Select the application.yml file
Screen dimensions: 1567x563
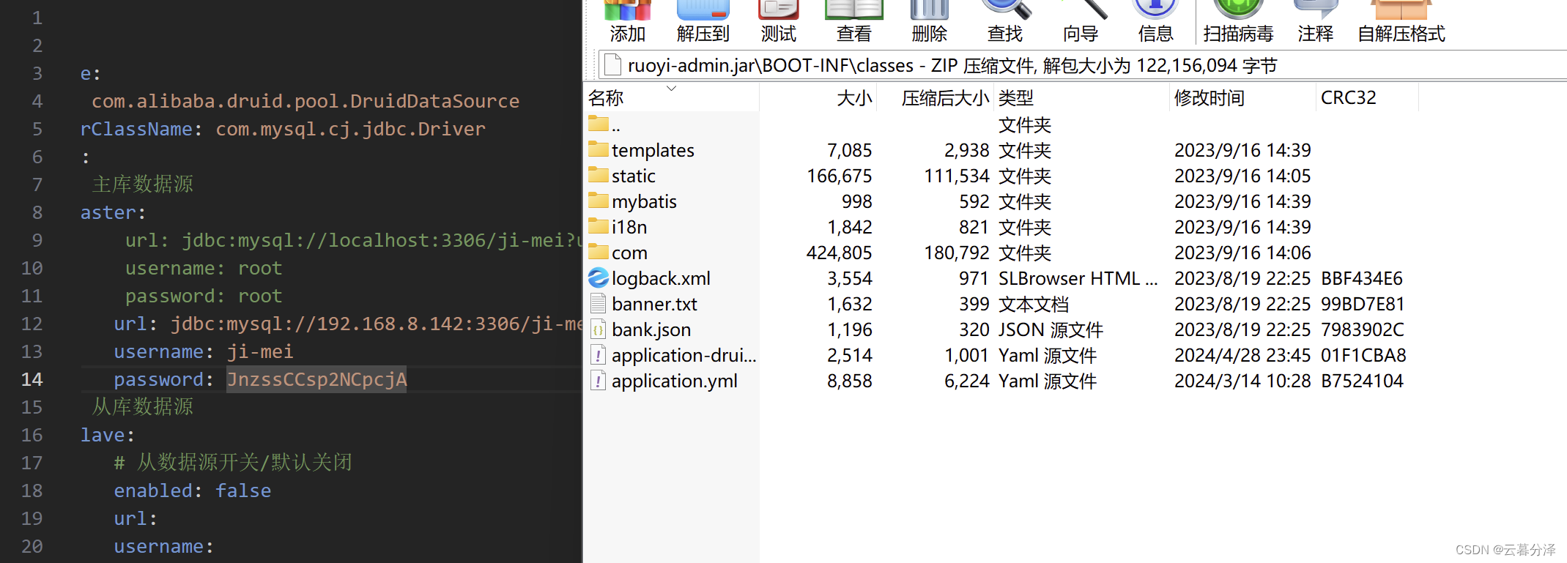tap(674, 381)
